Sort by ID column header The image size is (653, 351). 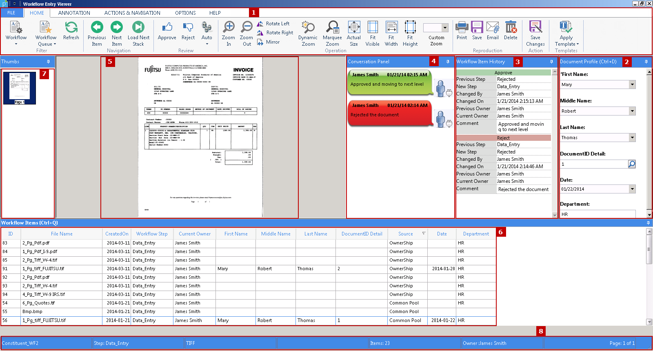pyautogui.click(x=11, y=234)
